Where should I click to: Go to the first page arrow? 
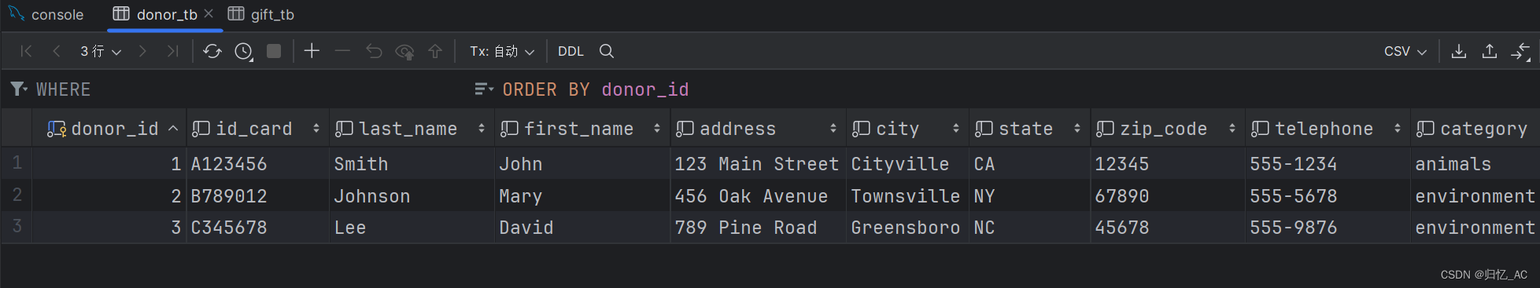tap(26, 51)
